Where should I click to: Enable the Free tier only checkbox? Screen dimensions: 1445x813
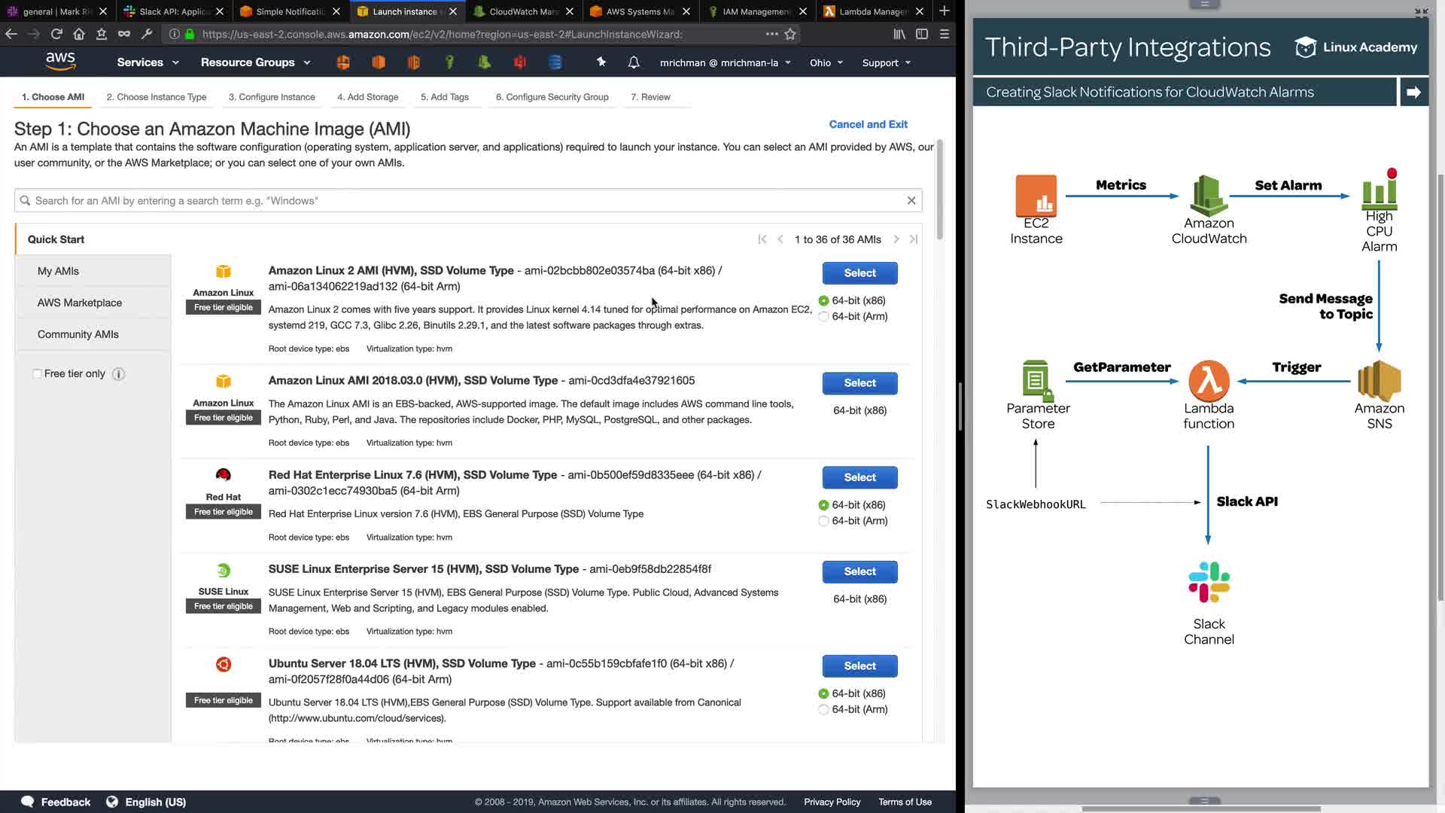pyautogui.click(x=37, y=374)
